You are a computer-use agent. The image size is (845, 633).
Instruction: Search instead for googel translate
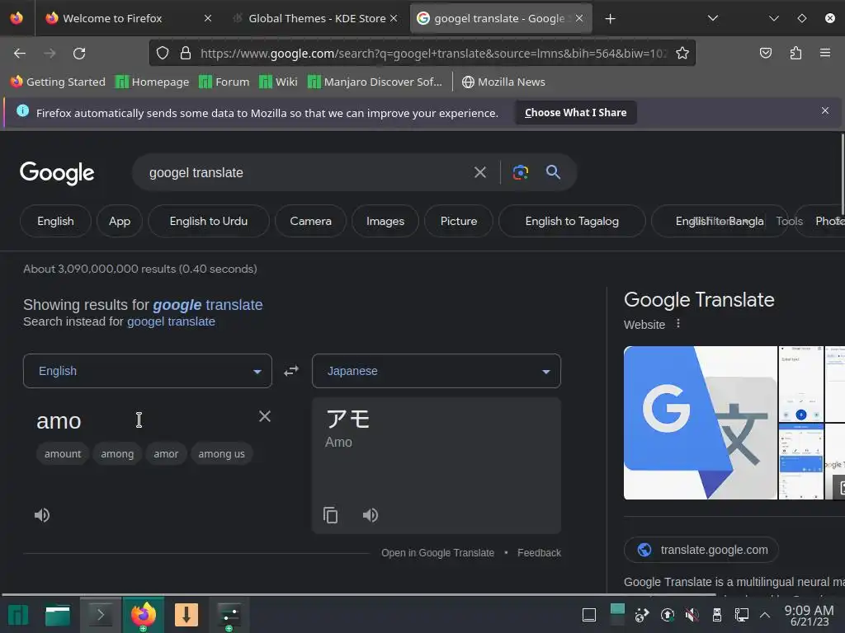pyautogui.click(x=171, y=321)
